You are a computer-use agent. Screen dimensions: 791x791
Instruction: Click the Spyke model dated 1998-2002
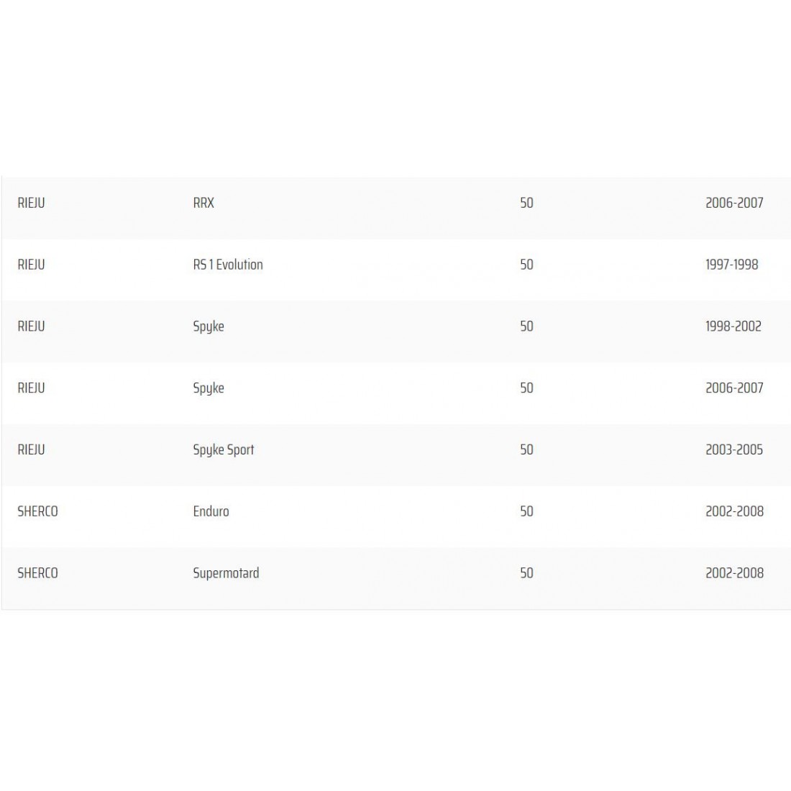209,326
